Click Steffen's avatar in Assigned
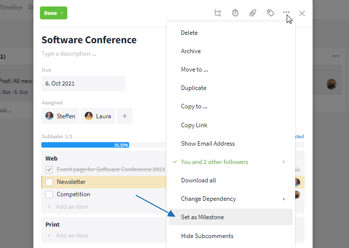Viewport: 349px width, 248px height. (49, 116)
